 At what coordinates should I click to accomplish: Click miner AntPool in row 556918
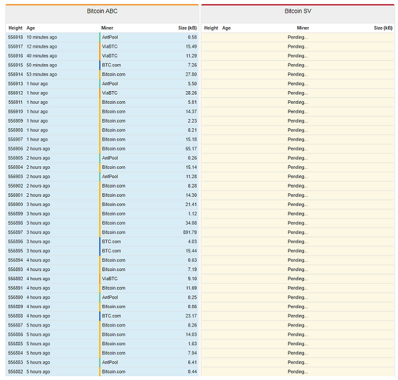coord(110,38)
